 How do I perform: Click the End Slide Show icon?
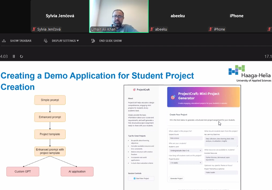pyautogui.click(x=93, y=41)
